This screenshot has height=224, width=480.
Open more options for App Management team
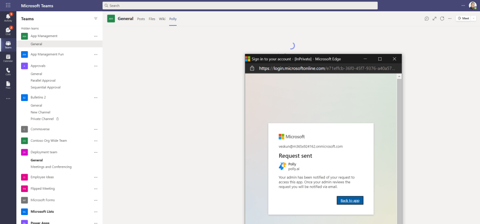coord(96,36)
